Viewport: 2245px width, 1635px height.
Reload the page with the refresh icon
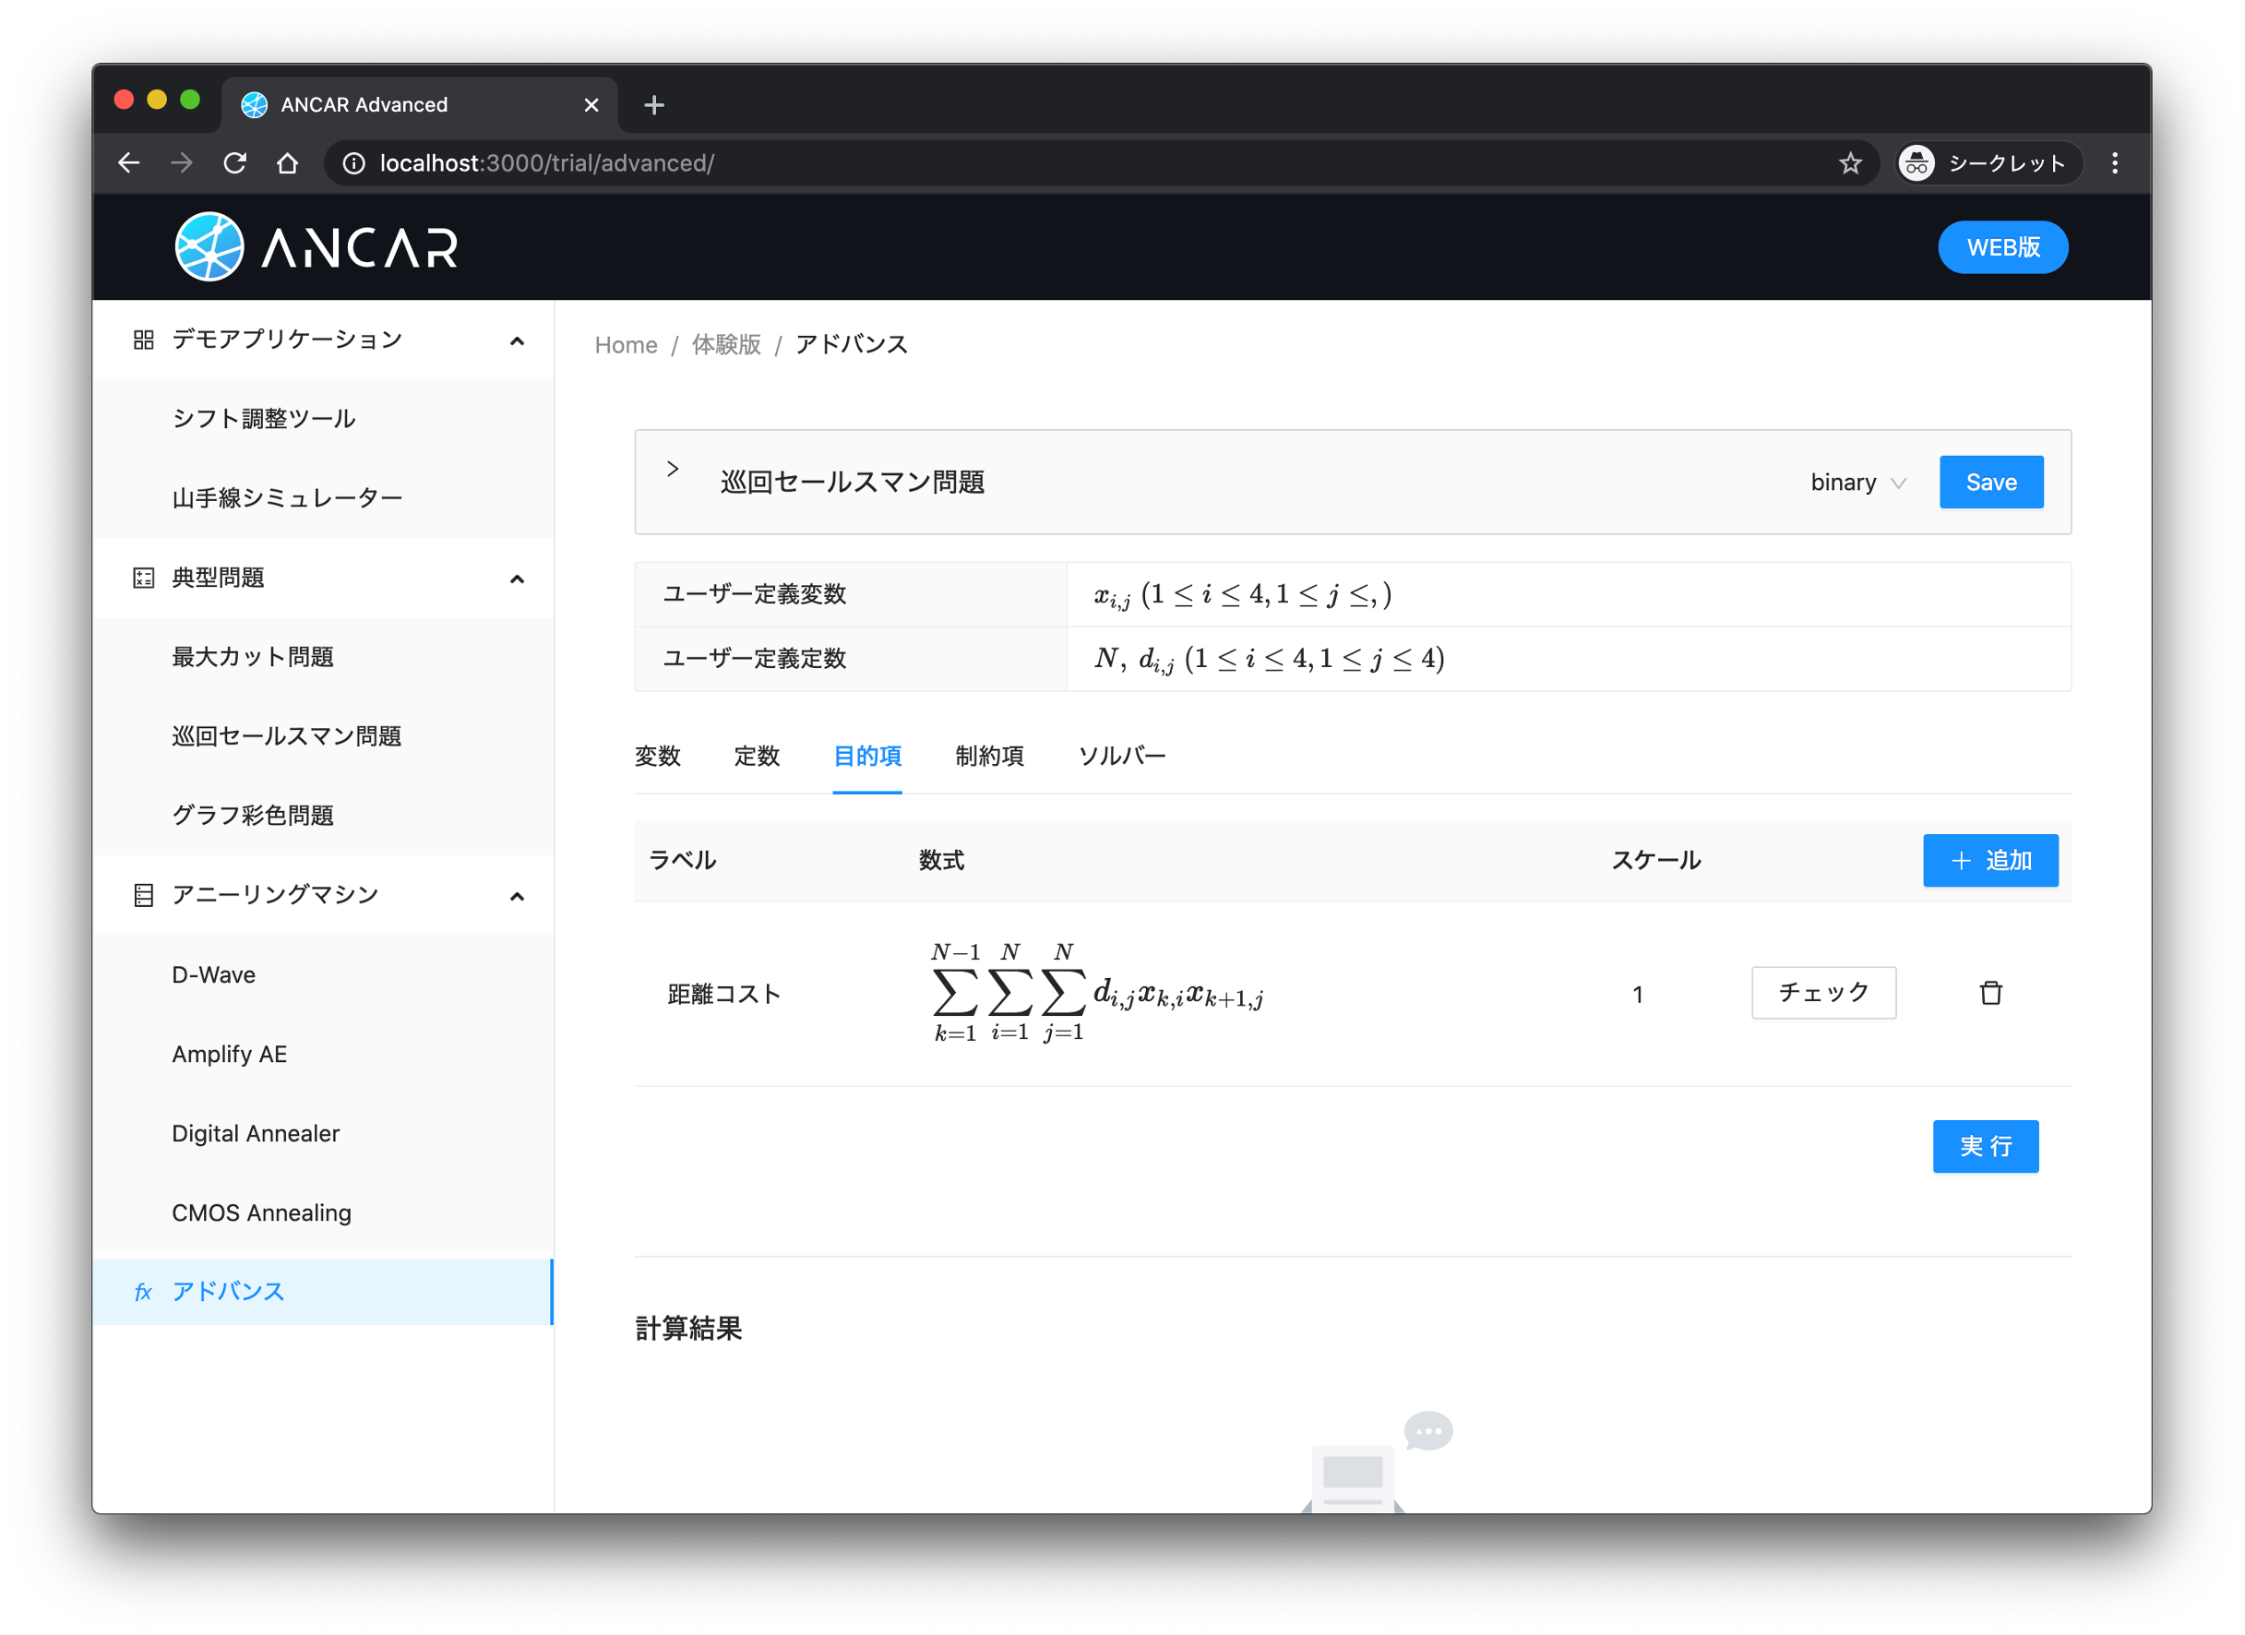pos(234,163)
